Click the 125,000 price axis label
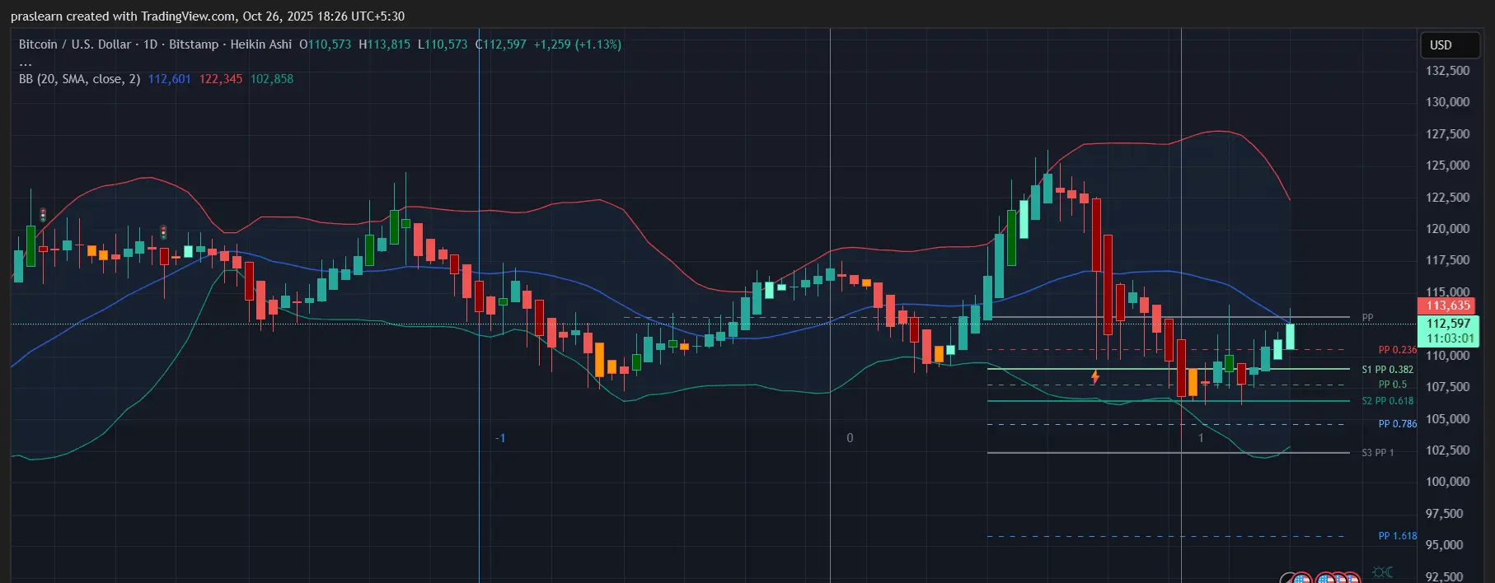 (x=1448, y=166)
